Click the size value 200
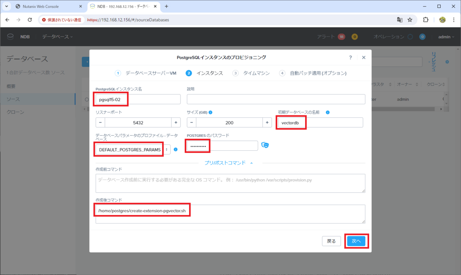Image resolution: width=461 pixels, height=275 pixels. (x=229, y=122)
